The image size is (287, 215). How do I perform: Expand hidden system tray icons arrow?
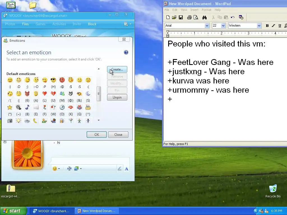click(x=256, y=211)
